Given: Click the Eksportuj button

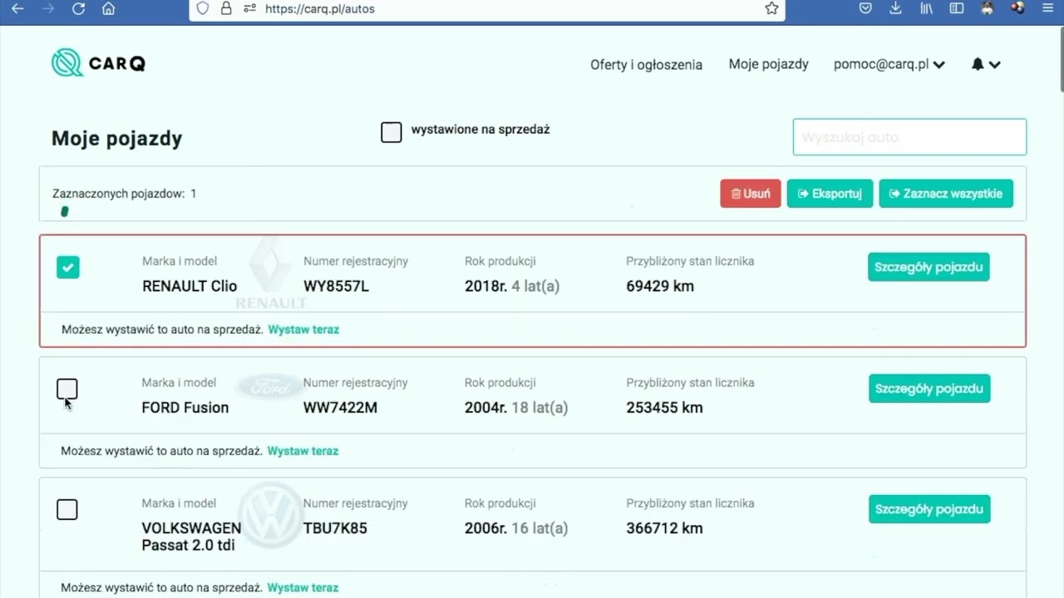Looking at the screenshot, I should (x=830, y=194).
